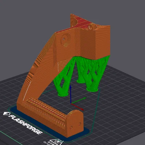The width and height of the screenshot is (145, 145).
Task: Select the middle green tree support base
Action: [81, 81]
